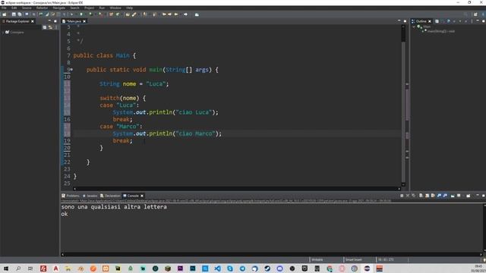Toggle Hide Fields in Outline view
Image resolution: width=486 pixels, height=273 pixels.
(x=448, y=21)
